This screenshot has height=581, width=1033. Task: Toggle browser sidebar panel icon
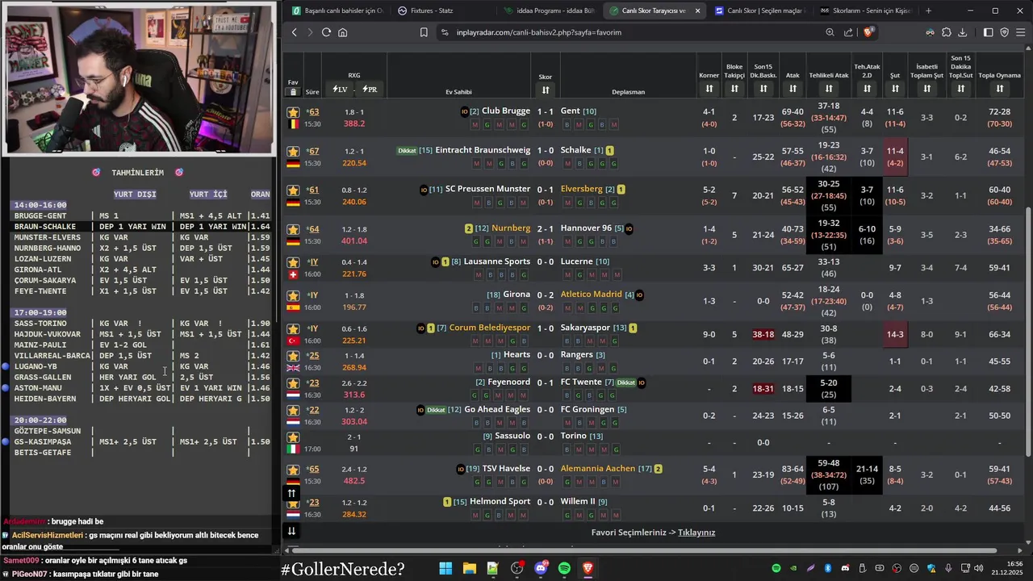tap(989, 32)
